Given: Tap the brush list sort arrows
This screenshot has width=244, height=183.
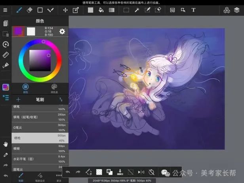Looking at the screenshot, I should 61,99.
